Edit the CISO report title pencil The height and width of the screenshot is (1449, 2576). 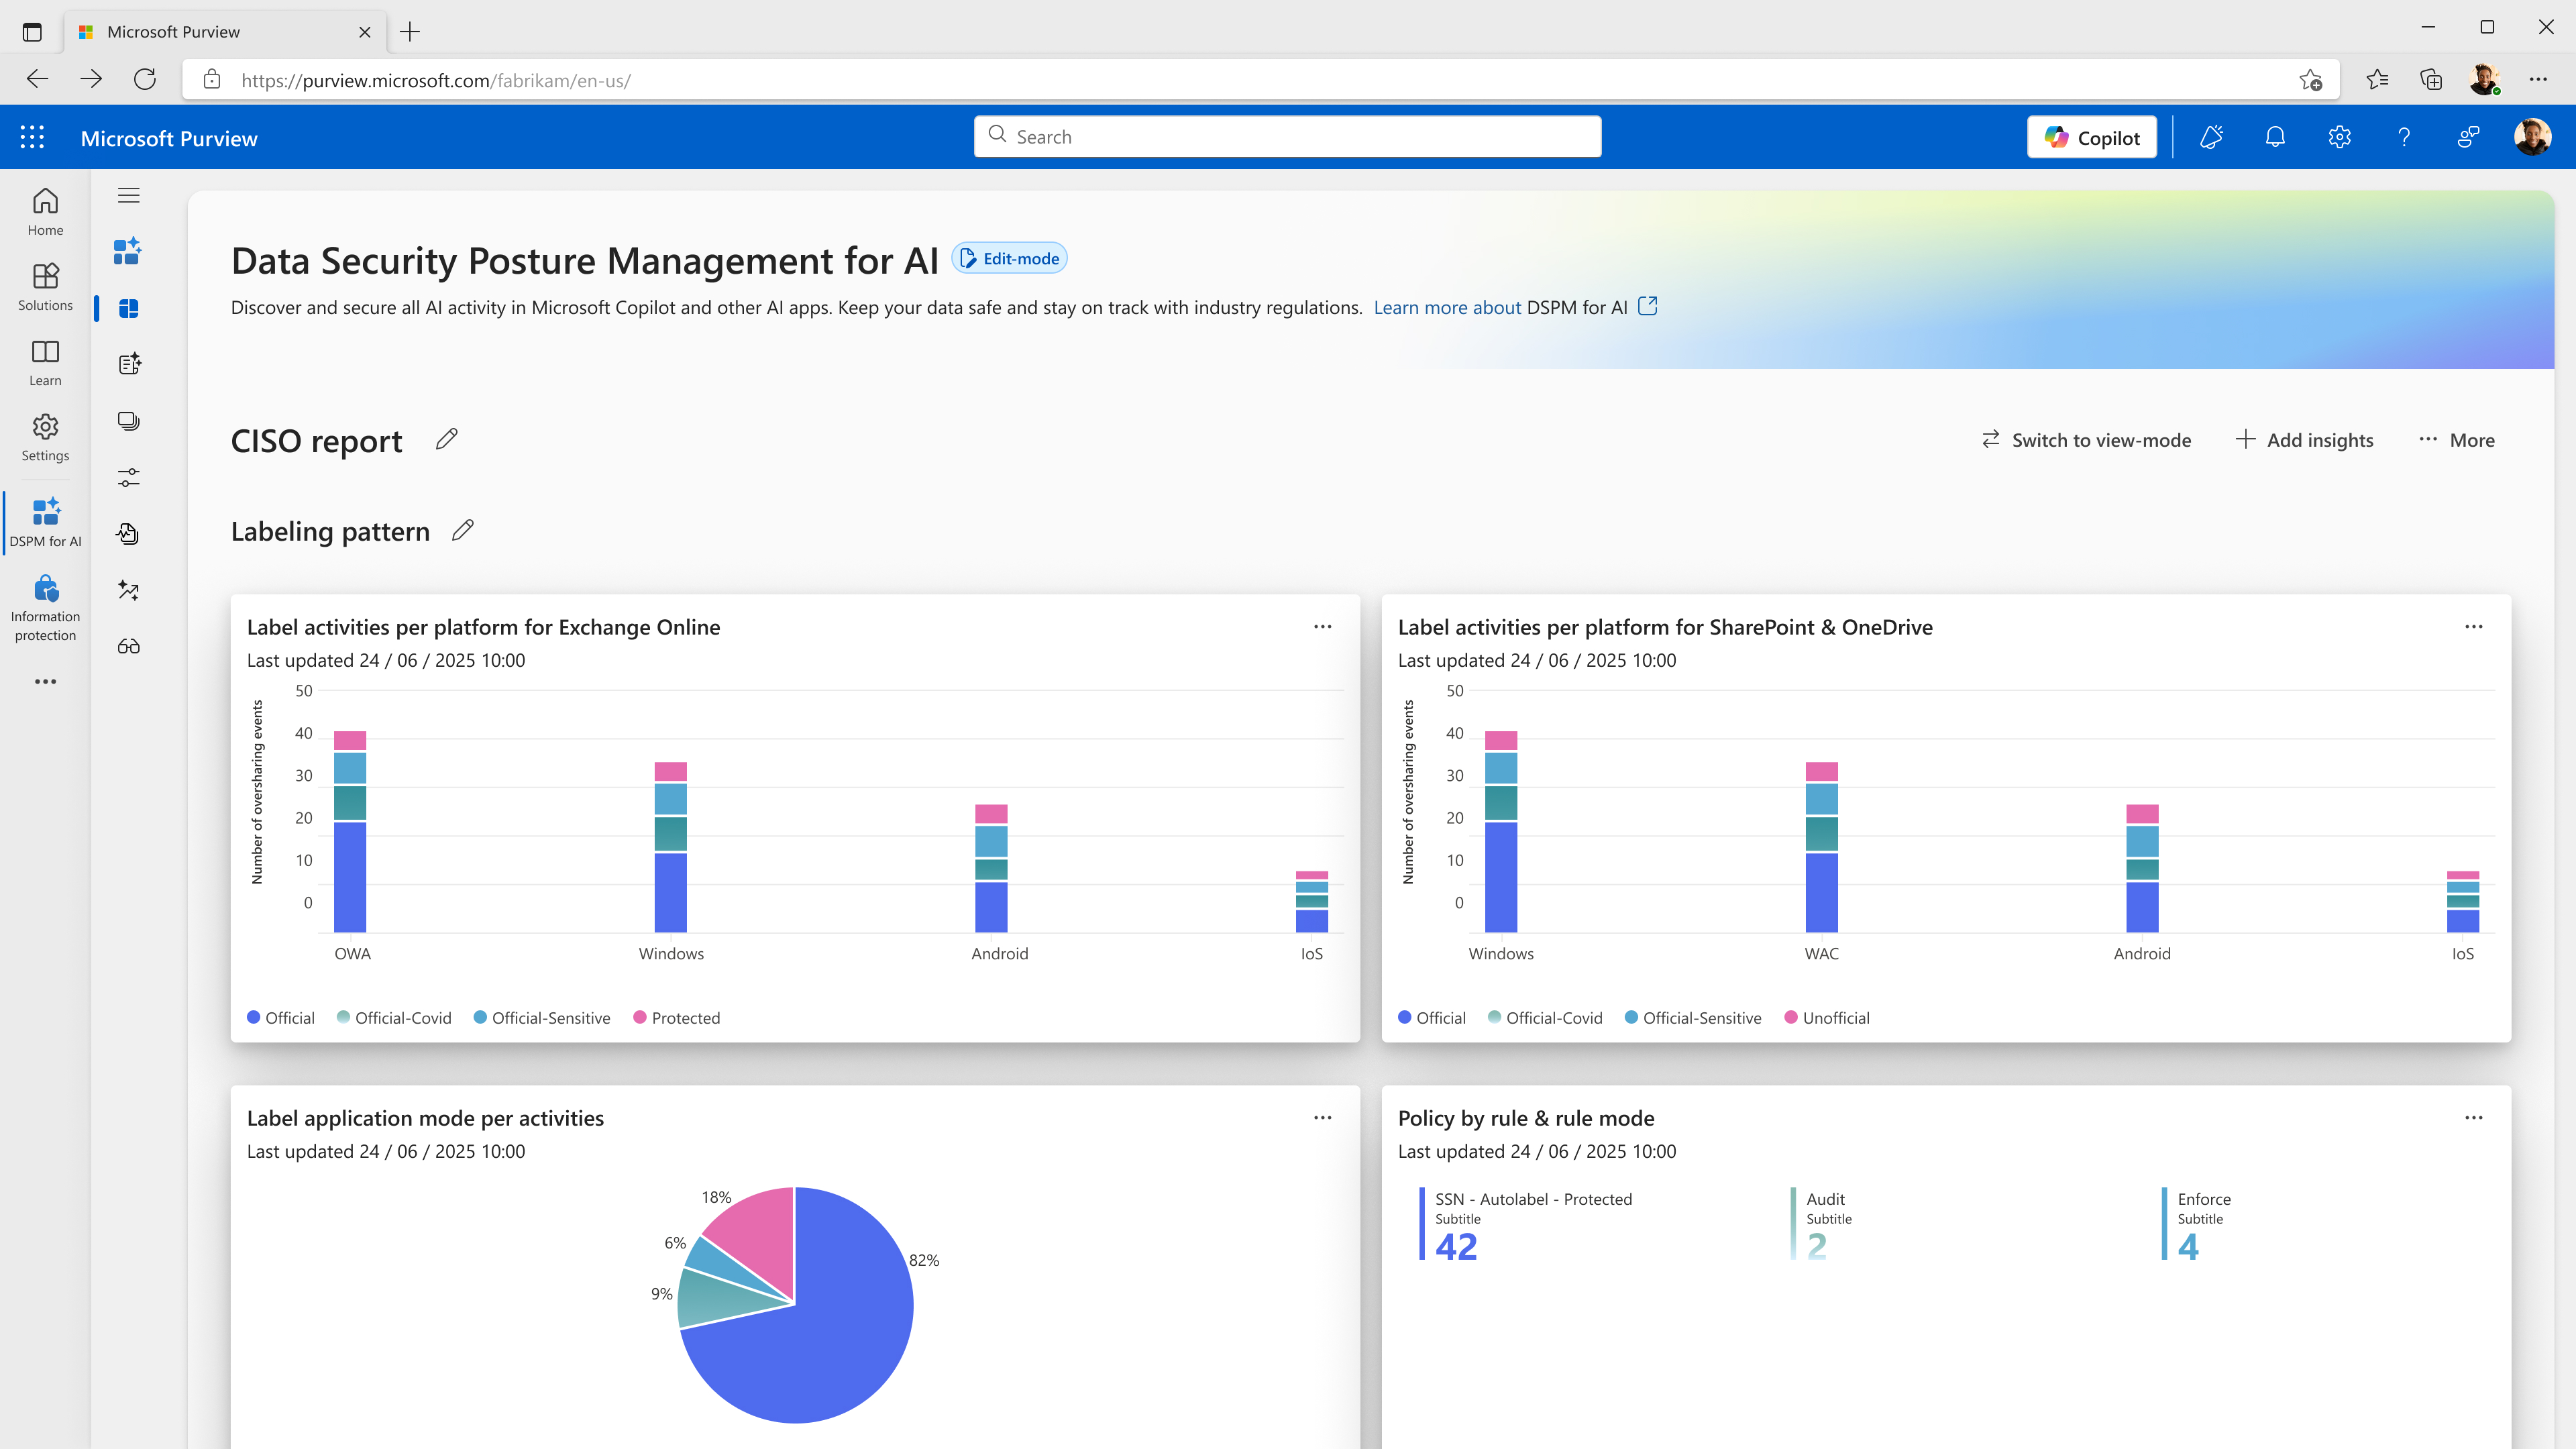click(x=446, y=439)
